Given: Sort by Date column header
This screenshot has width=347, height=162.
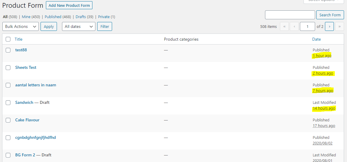Looking at the screenshot, I should click(317, 39).
